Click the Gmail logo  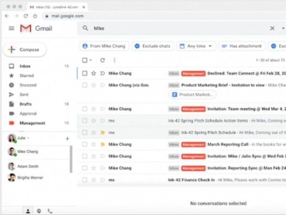(x=36, y=28)
